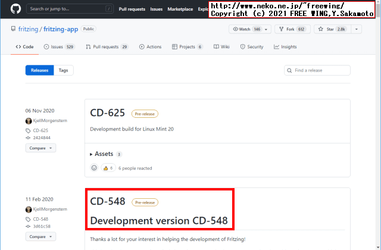Open the CD-625 tag link
This screenshot has height=250, width=381.
pyautogui.click(x=40, y=130)
